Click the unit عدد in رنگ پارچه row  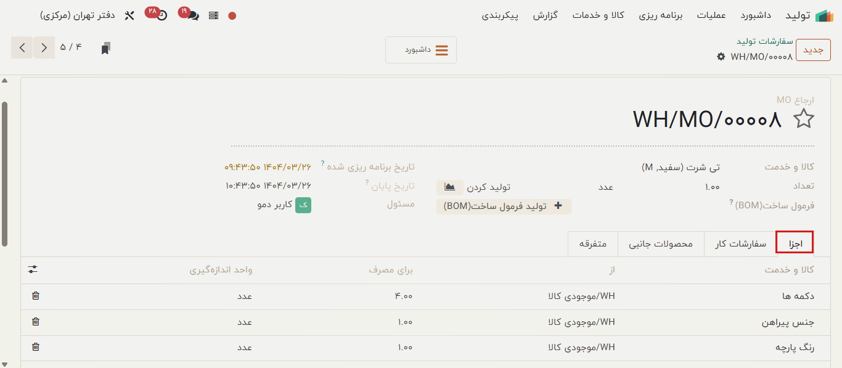coord(245,347)
